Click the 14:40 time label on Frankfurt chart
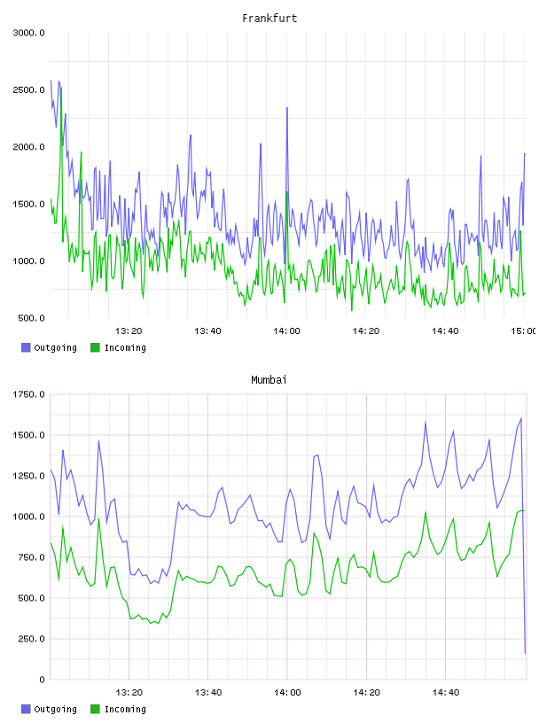Screen dimensions: 539x723 (x=445, y=331)
